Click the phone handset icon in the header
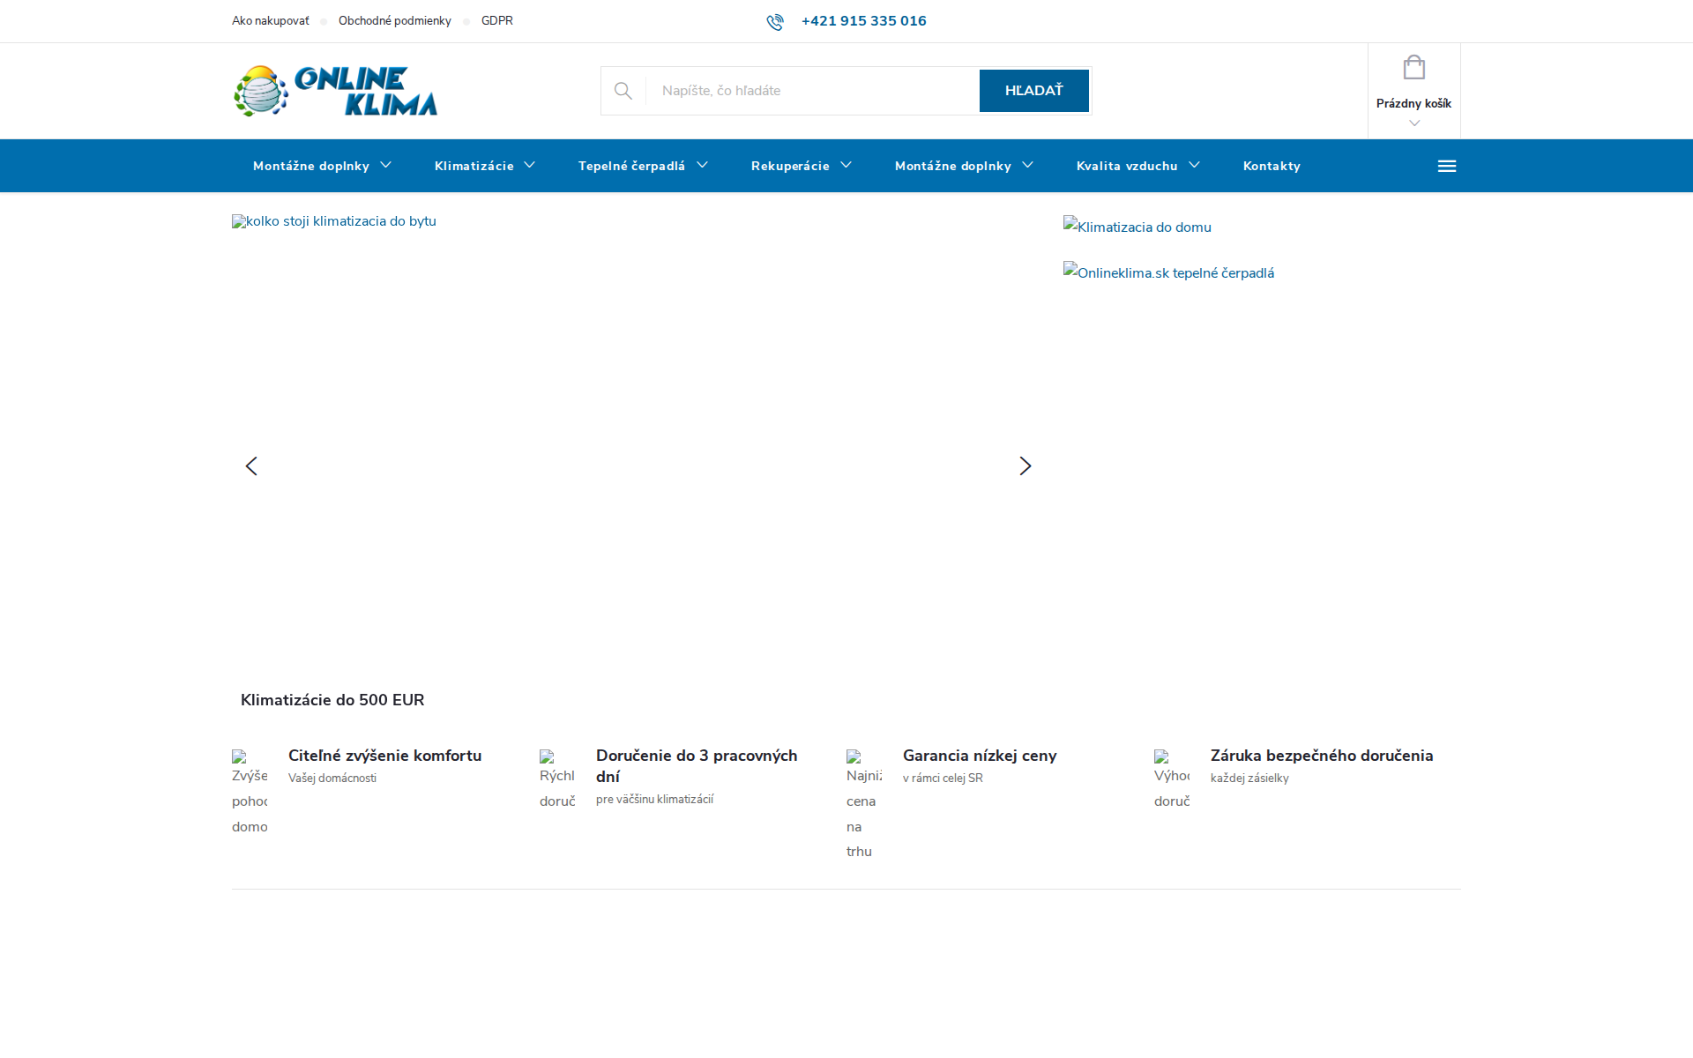1693x1058 pixels. [775, 21]
